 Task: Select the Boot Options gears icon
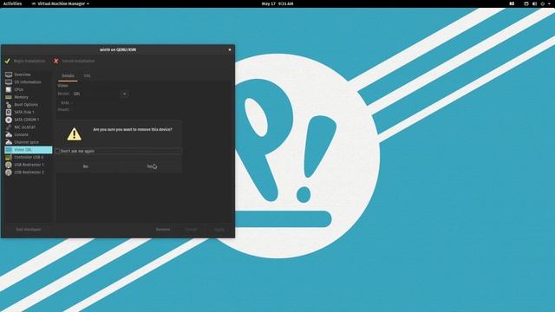9,105
